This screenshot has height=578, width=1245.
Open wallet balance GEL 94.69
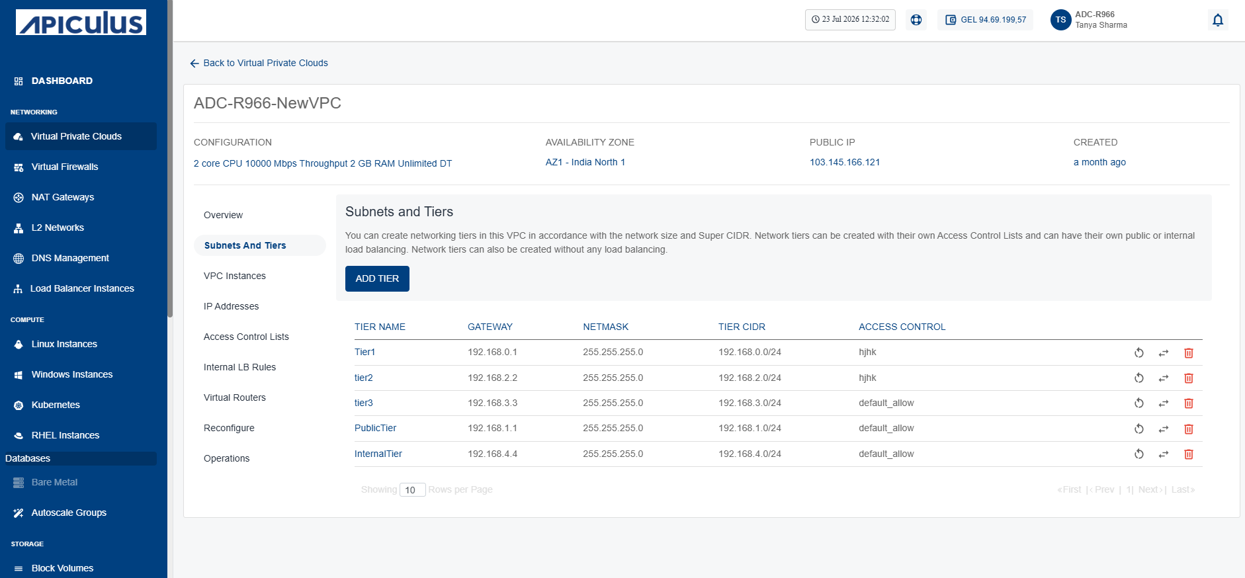(x=986, y=20)
